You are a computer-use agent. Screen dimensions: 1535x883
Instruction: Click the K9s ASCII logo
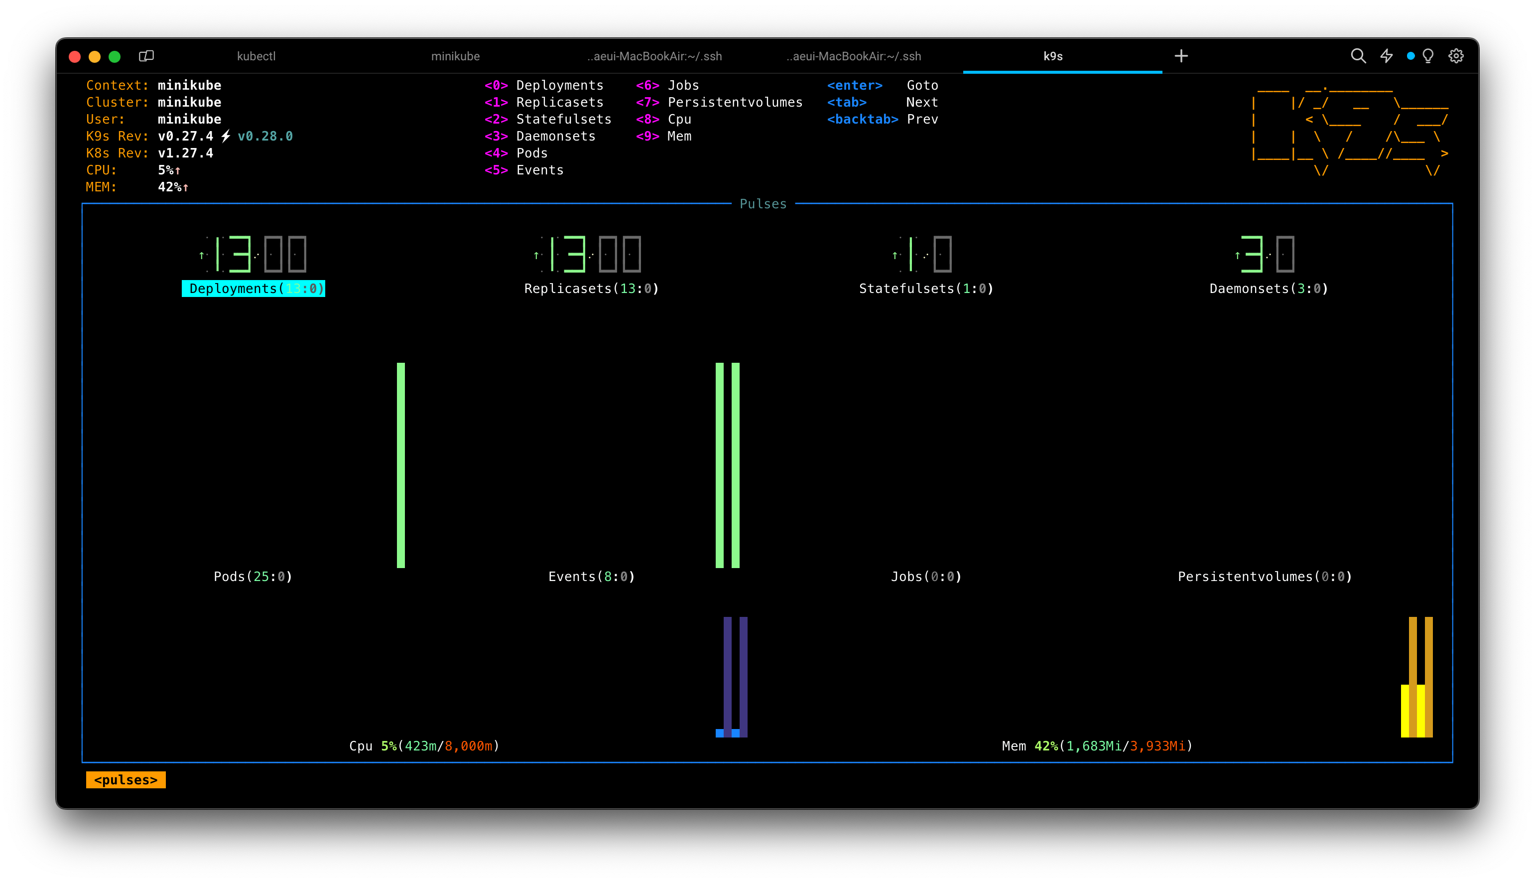click(x=1350, y=130)
